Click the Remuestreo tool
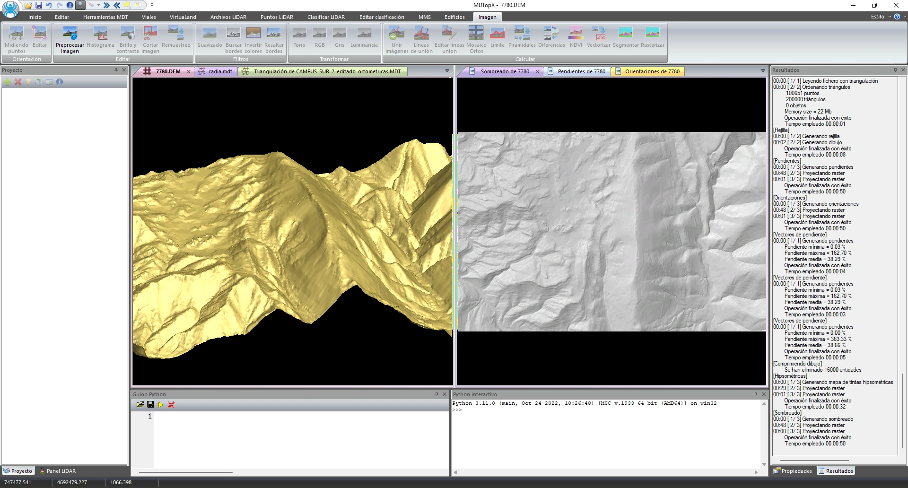This screenshot has width=908, height=488. [176, 37]
